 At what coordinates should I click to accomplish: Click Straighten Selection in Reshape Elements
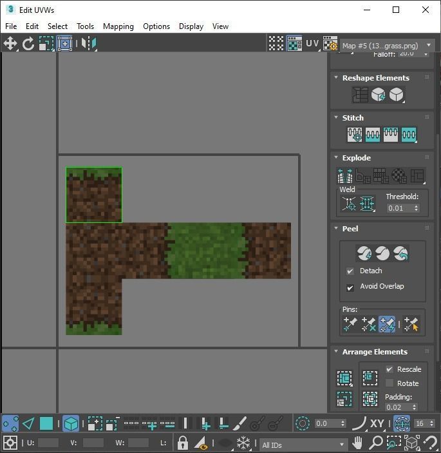(360, 95)
